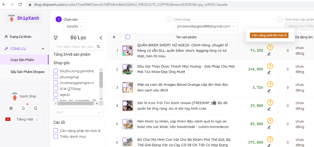The width and height of the screenshot is (314, 147).
Task: Click the search magnifier in product name field
Action: point(99,47)
